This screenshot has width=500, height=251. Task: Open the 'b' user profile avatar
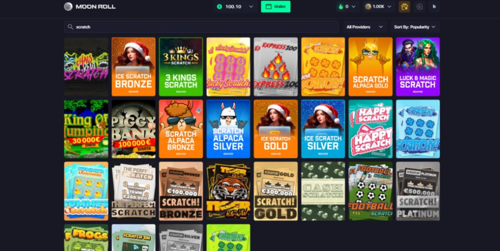click(434, 7)
